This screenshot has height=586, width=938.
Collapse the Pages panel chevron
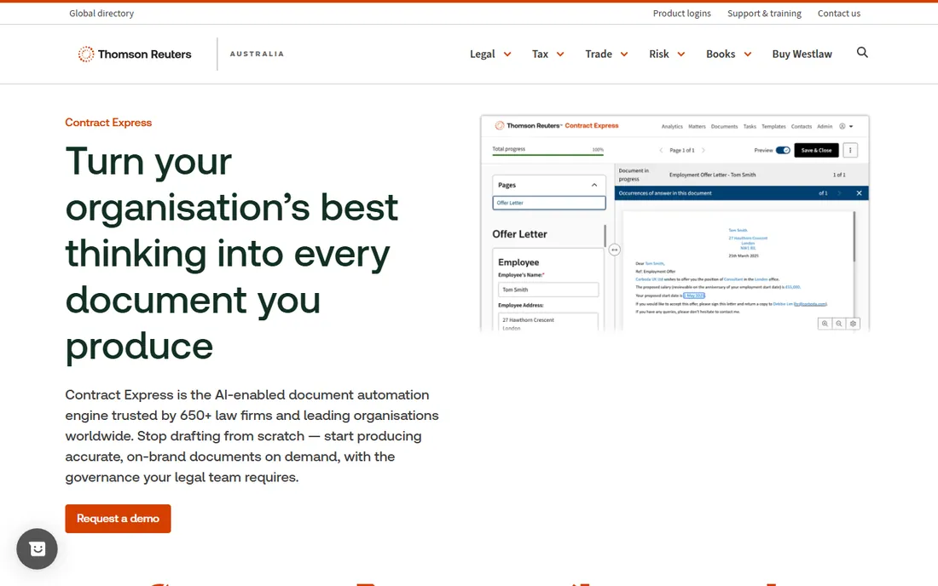[594, 185]
